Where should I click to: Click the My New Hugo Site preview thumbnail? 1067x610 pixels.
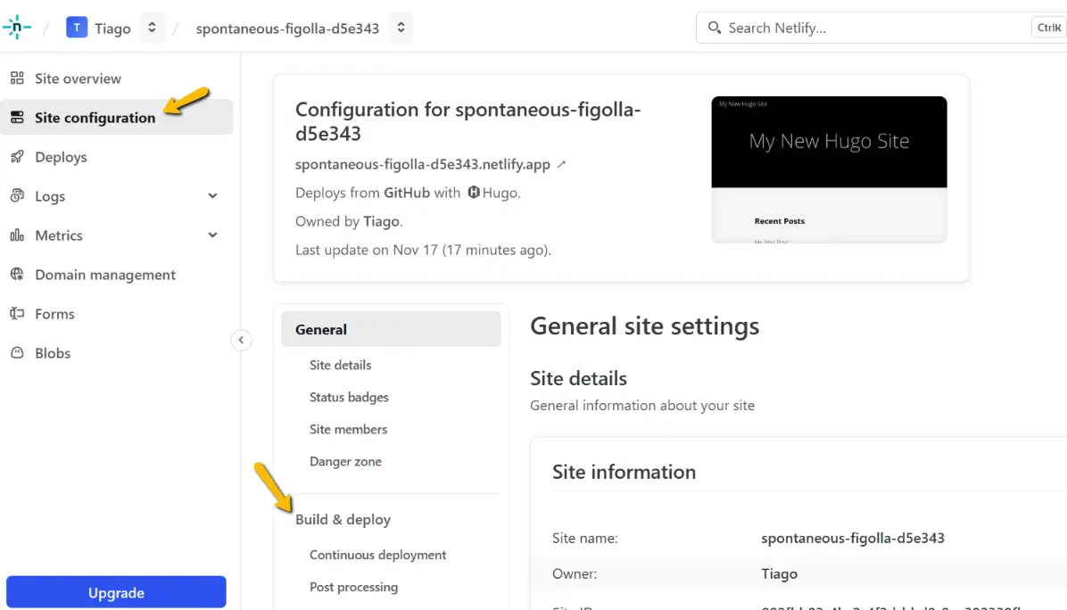point(829,169)
